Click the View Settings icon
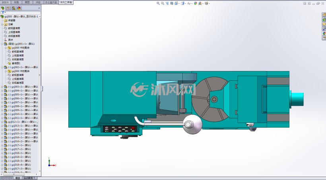The height and width of the screenshot is (180, 326). (206, 3)
